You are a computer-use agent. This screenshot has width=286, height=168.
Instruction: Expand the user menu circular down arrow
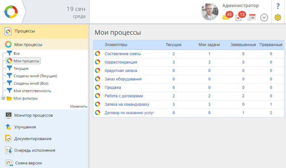pyautogui.click(x=264, y=18)
